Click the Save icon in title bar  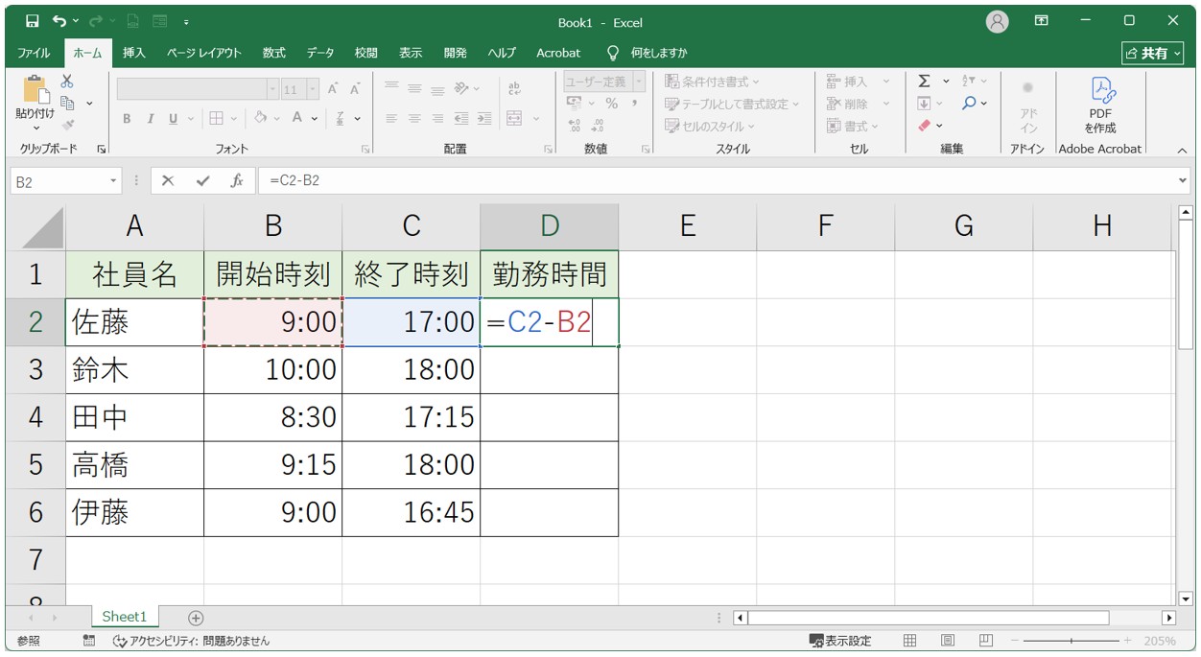pyautogui.click(x=32, y=21)
